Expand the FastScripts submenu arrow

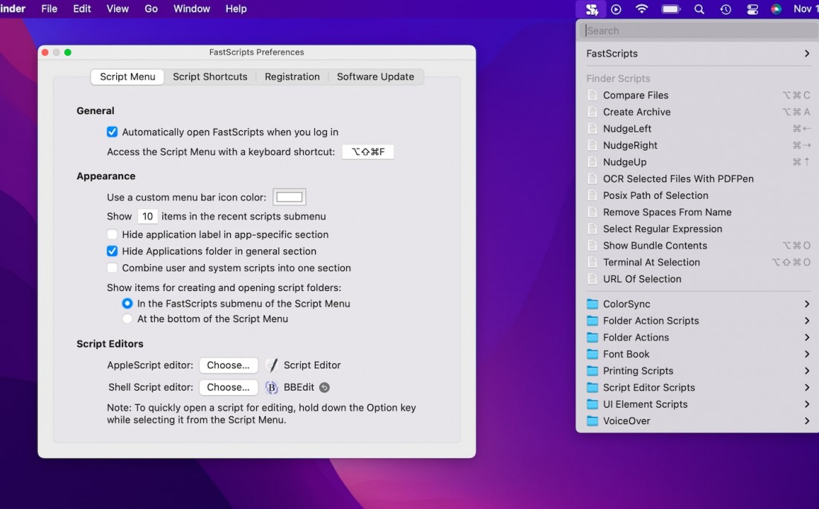pyautogui.click(x=806, y=54)
